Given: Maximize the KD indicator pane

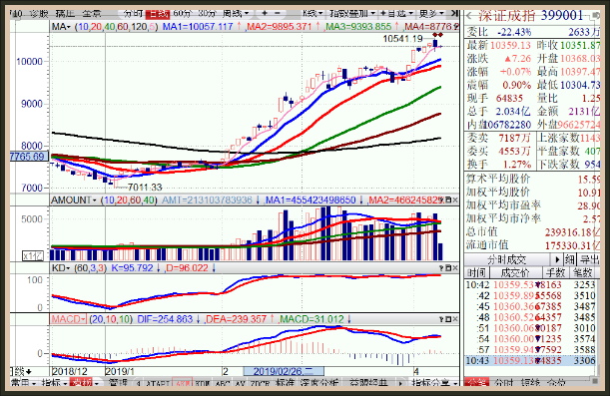Looking at the screenshot, I should point(448,268).
